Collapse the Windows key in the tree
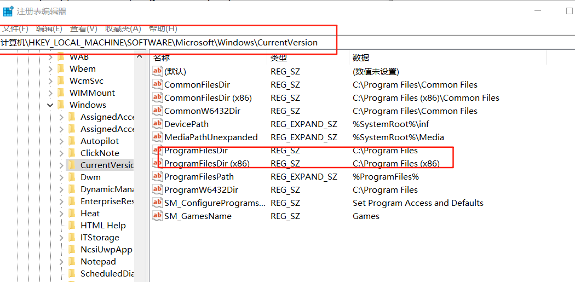The height and width of the screenshot is (282, 575). (50, 105)
